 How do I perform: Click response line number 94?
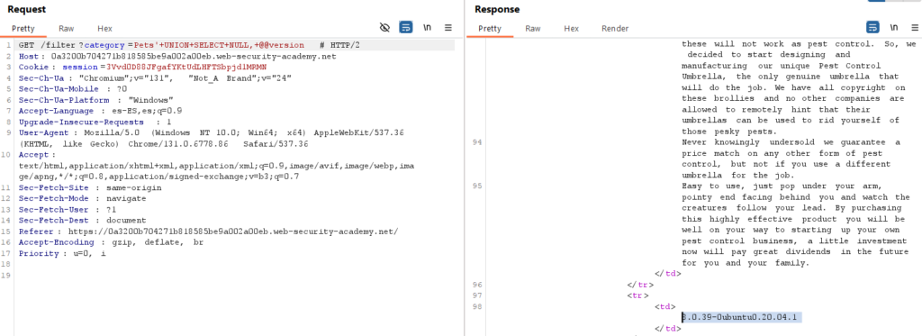(477, 142)
